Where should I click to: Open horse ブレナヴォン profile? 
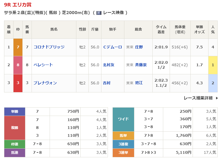pyautogui.click(x=45, y=83)
